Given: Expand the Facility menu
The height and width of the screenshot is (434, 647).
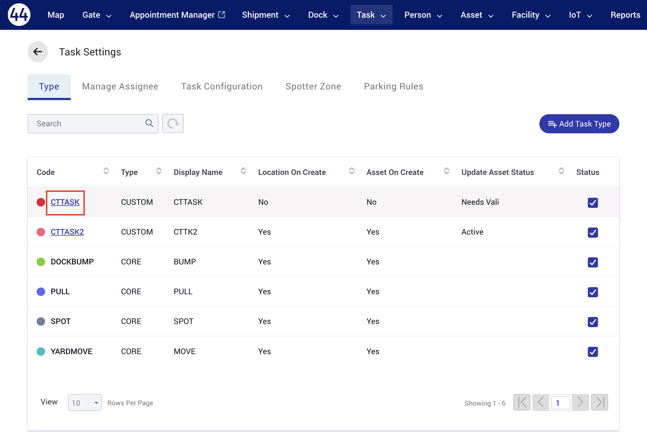Looking at the screenshot, I should click(531, 15).
